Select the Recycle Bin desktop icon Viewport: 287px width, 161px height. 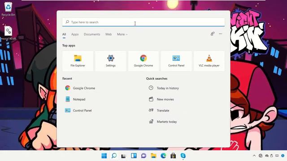pos(8,9)
